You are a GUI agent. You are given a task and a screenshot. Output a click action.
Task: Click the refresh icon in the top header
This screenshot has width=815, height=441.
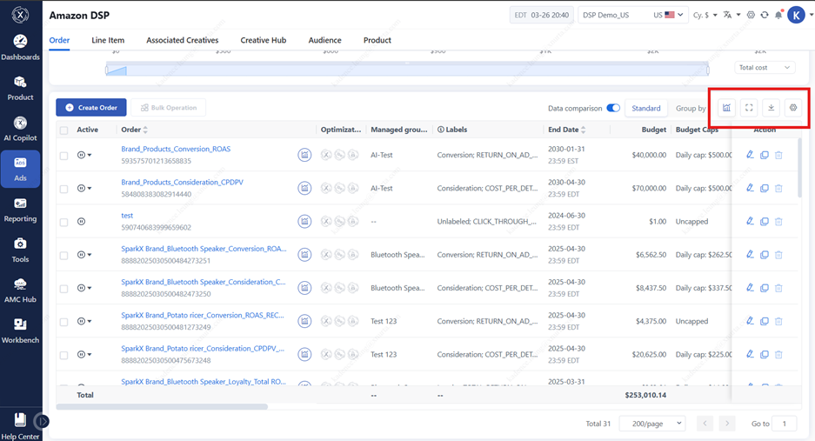pos(765,15)
